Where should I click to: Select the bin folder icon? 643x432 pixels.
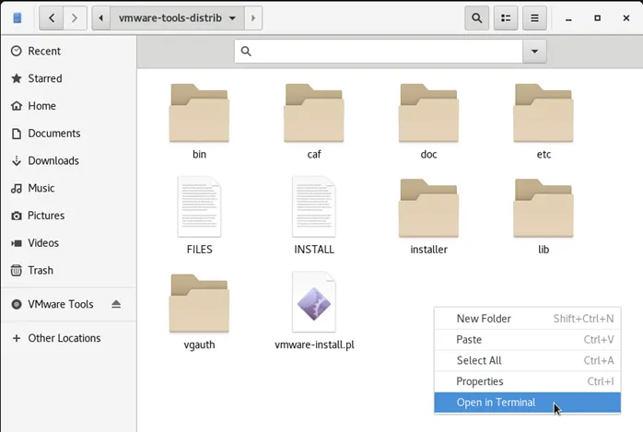point(199,113)
